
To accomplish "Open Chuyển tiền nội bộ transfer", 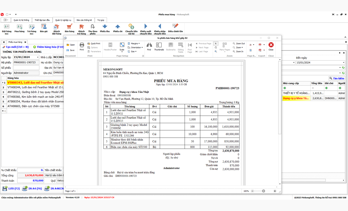I will tap(131, 29).
